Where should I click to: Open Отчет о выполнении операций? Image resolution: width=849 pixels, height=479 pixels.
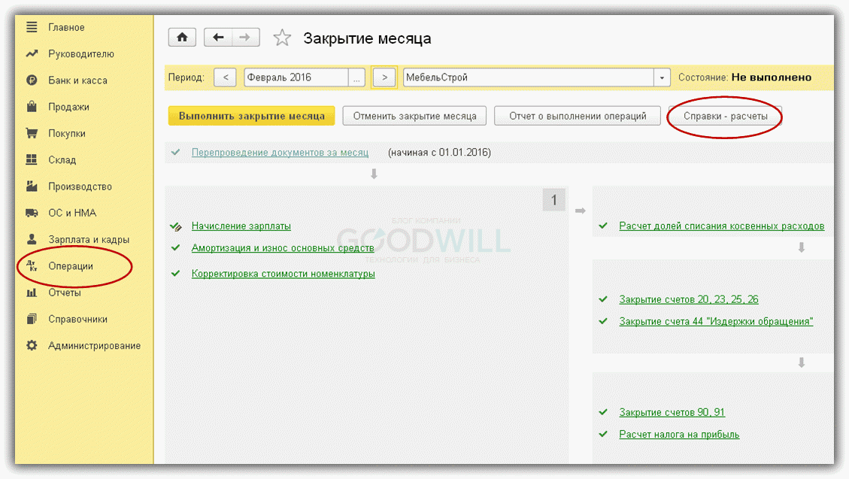[578, 116]
